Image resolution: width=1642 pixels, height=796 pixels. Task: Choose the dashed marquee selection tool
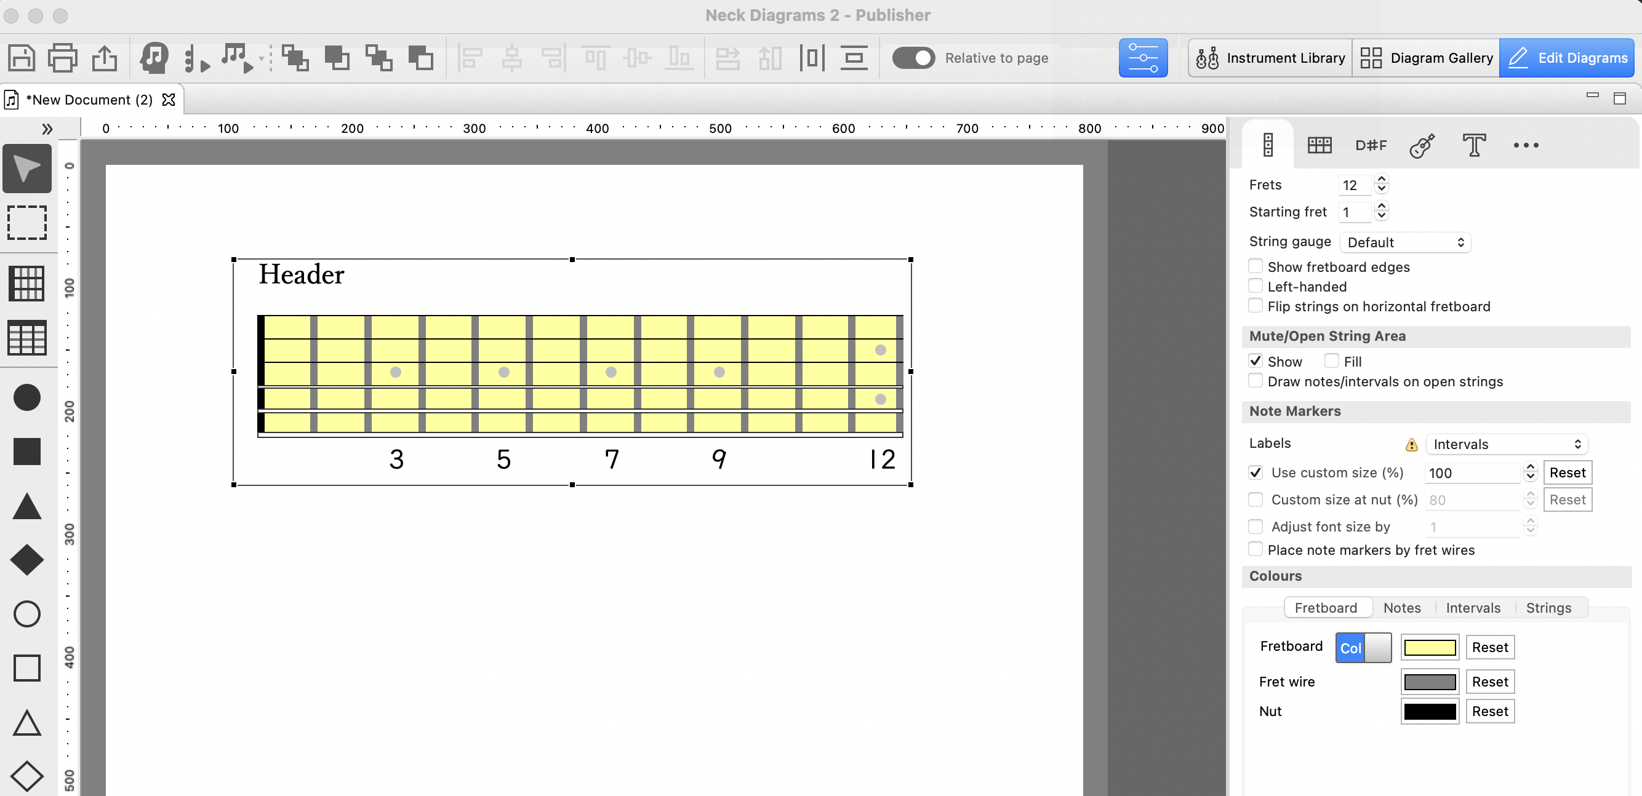tap(27, 223)
